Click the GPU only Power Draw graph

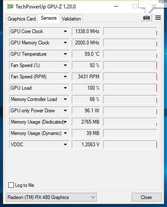click(x=130, y=111)
